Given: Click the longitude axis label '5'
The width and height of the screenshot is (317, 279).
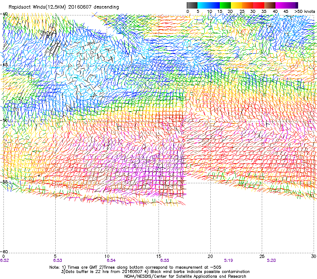Looking at the screenshot, I should point(55,256).
